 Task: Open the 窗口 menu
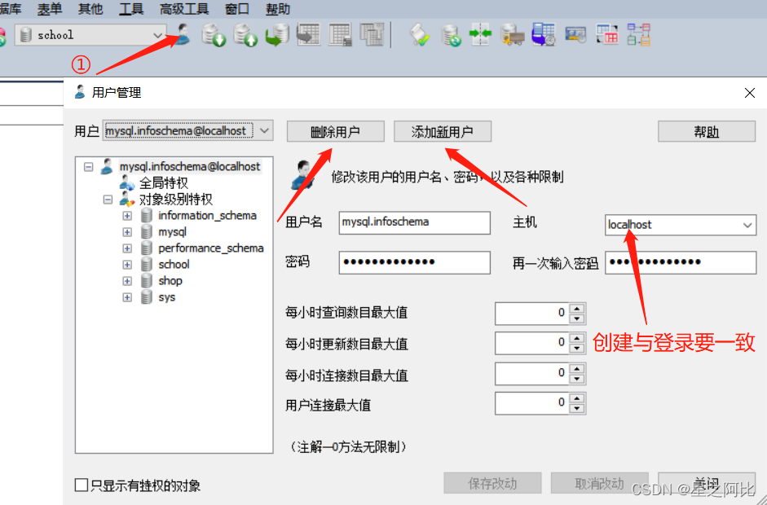tap(236, 9)
